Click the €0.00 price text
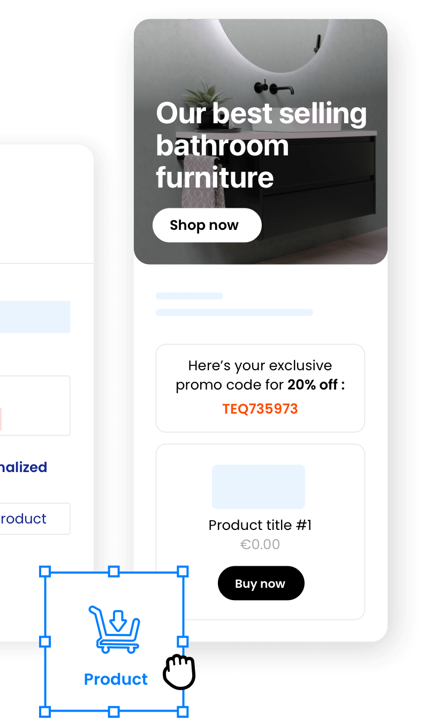425x718 pixels. [x=260, y=544]
